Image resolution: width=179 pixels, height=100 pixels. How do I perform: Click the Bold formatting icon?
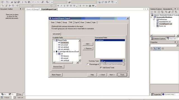(x=58, y=6)
